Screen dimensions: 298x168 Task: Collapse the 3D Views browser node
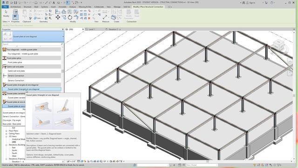point(6,136)
